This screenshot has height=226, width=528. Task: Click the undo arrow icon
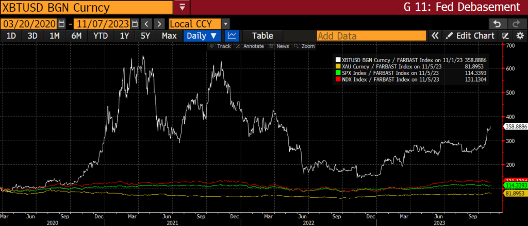[497, 24]
